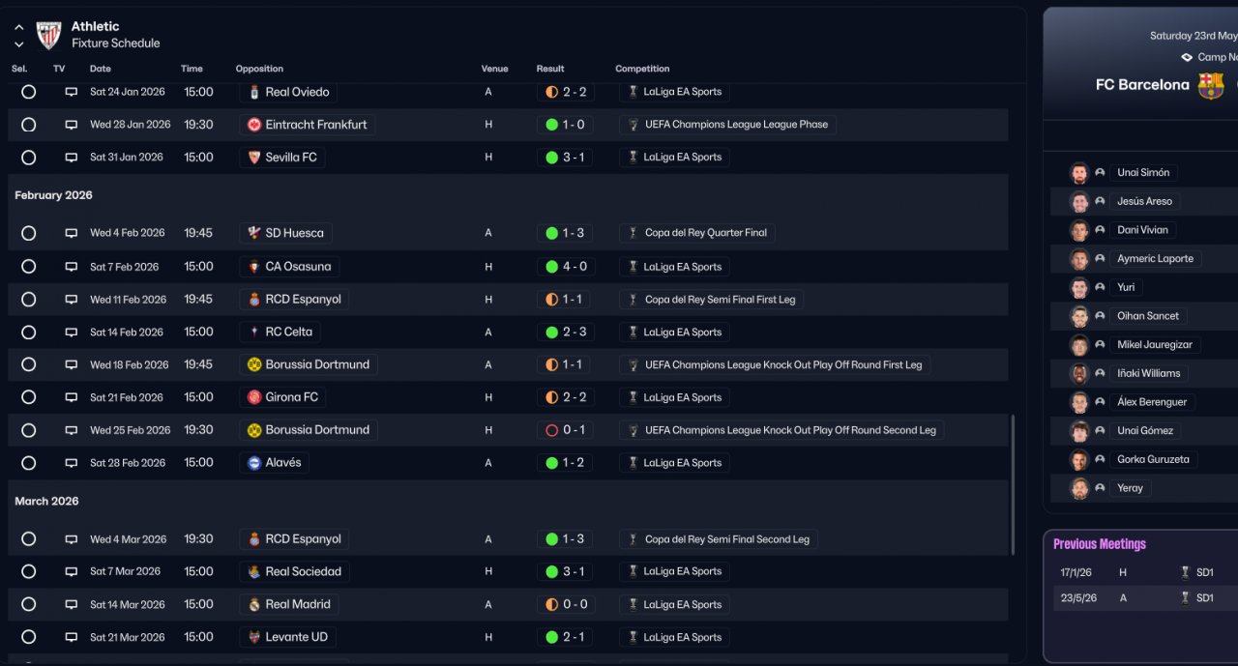The width and height of the screenshot is (1238, 666).
Task: Click the FC Barcelona crest
Action: click(x=1211, y=85)
